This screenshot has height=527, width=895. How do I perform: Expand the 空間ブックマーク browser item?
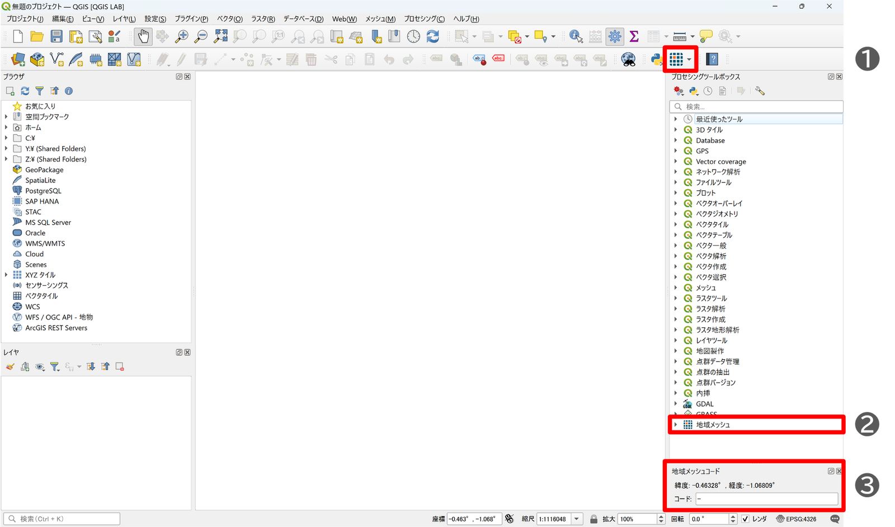(6, 116)
